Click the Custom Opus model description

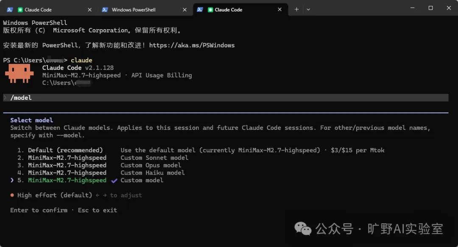click(x=151, y=165)
